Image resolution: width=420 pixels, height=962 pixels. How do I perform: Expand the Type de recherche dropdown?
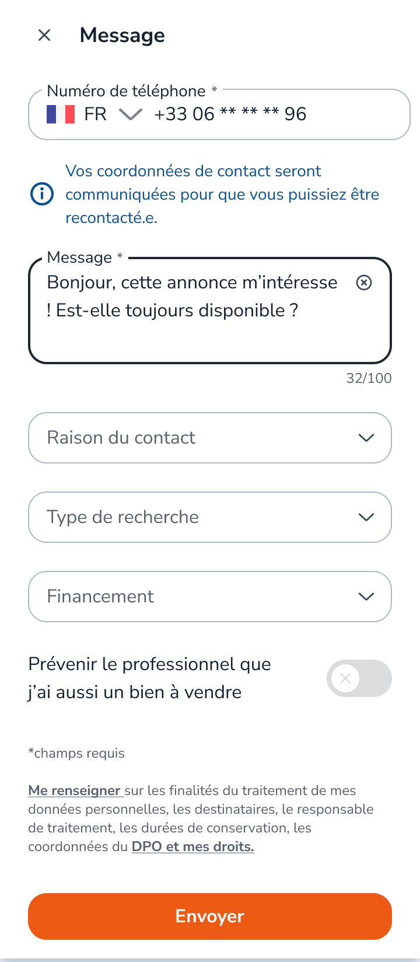198,517
